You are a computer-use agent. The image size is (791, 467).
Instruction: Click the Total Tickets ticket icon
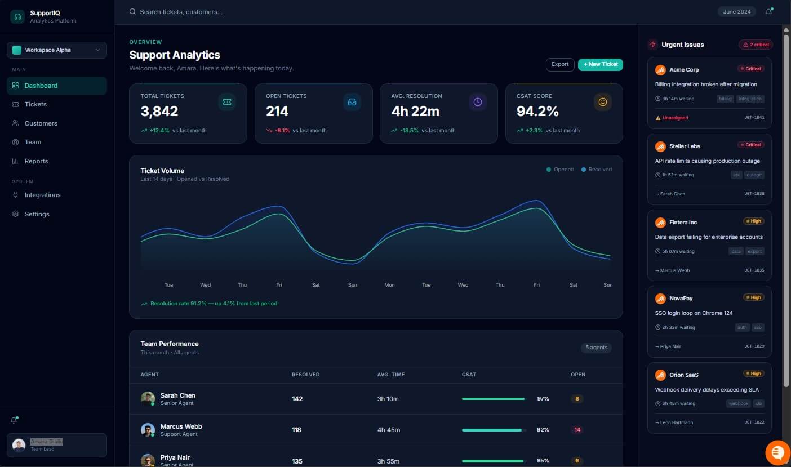[x=227, y=102]
